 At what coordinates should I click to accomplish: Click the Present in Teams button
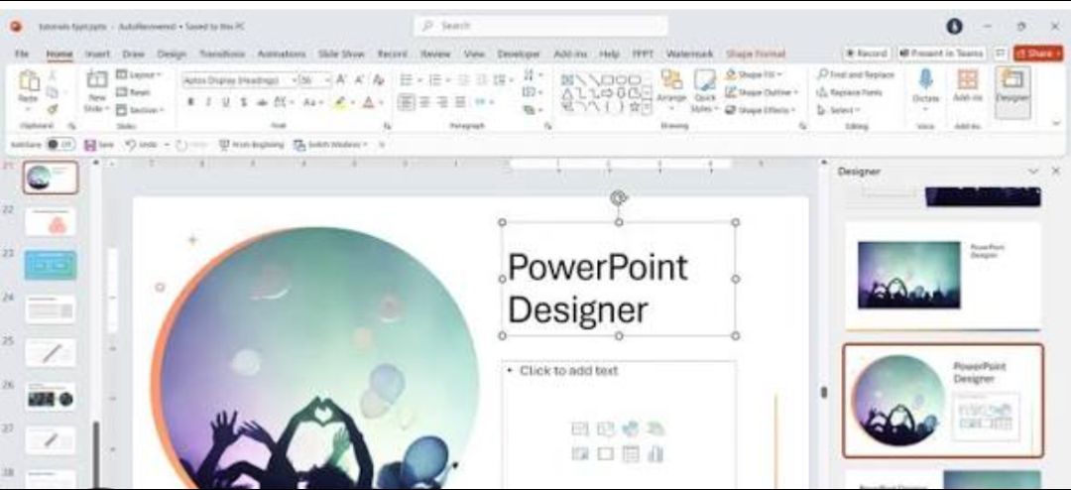(x=941, y=54)
